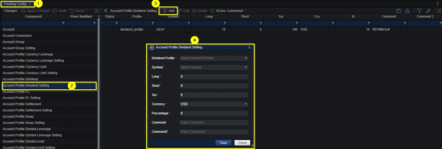The height and width of the screenshot is (149, 442).
Task: Click the Add button with plus icon
Action: pyautogui.click(x=169, y=11)
